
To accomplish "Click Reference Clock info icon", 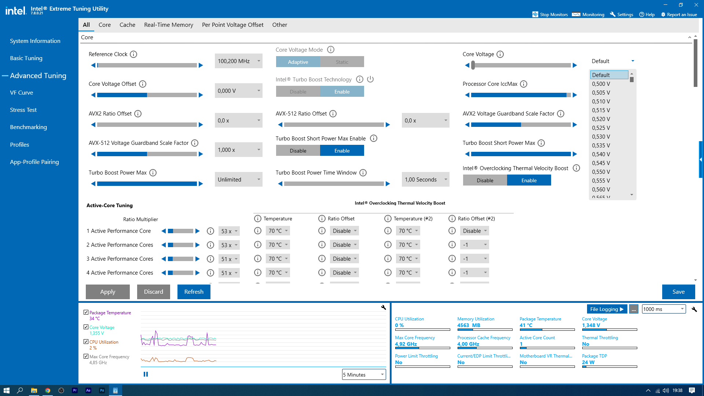I will coord(133,54).
